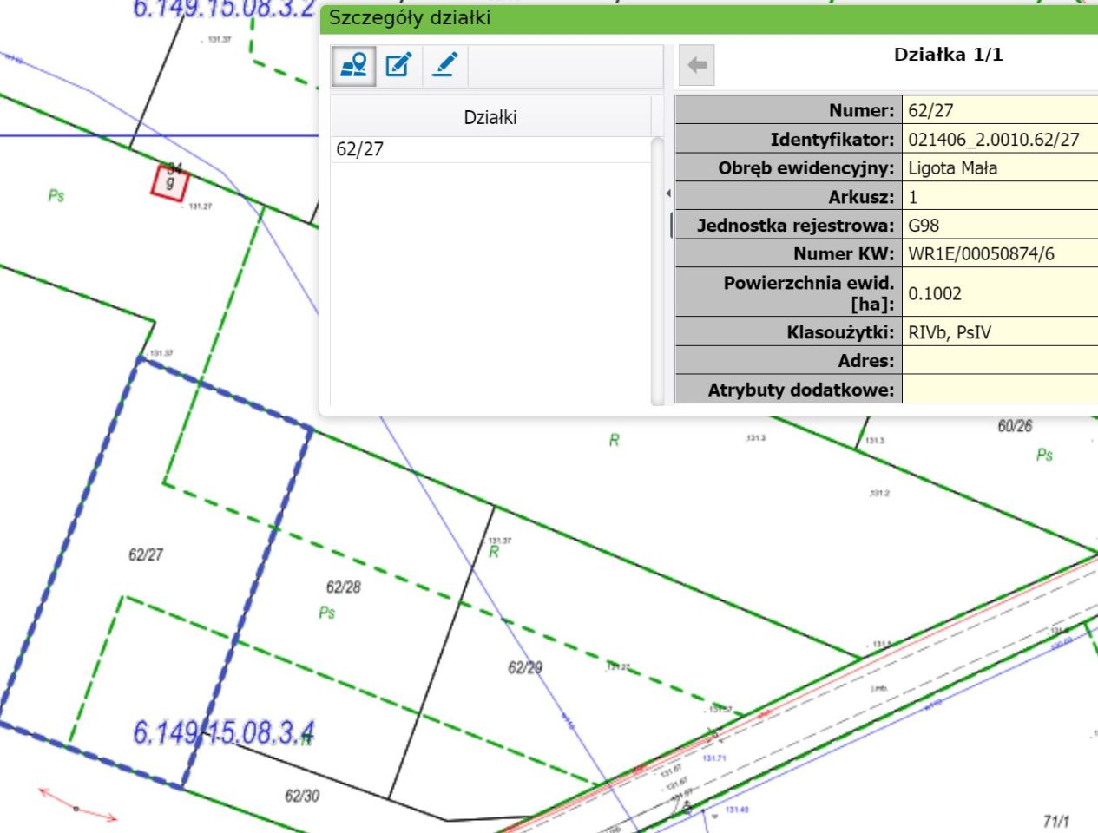Screen dimensions: 1098x833
Task: Click parcel 62/30 label on the map
Action: tap(302, 796)
